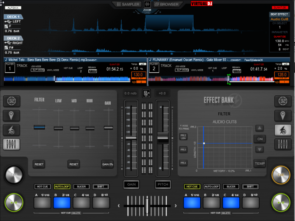Enable SLIP MODE on Player 2
Image resolution: width=295 pixels, height=221 pixels.
coord(182,70)
